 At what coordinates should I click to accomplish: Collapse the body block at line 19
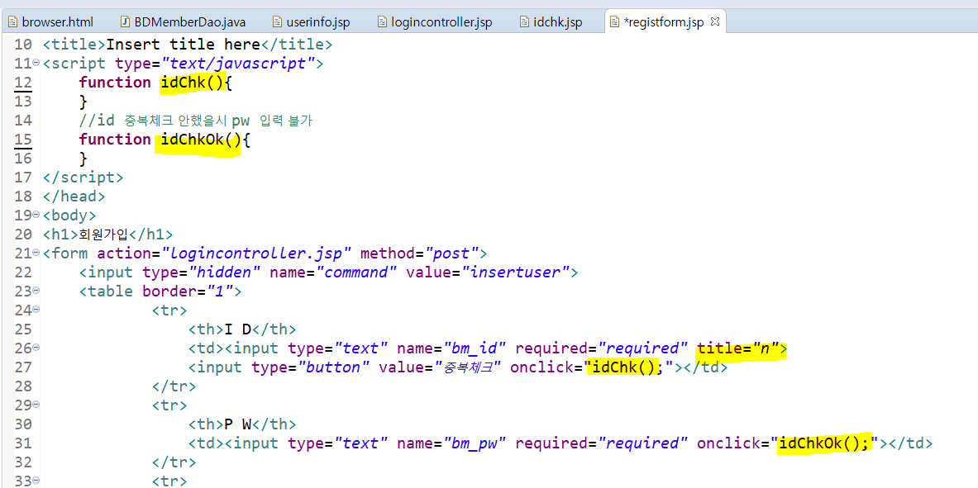[36, 216]
